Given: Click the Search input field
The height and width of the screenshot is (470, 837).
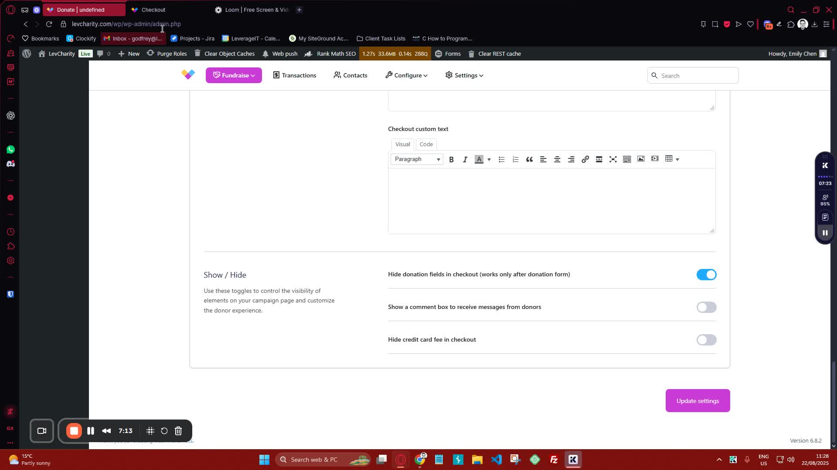Looking at the screenshot, I should 697,76.
